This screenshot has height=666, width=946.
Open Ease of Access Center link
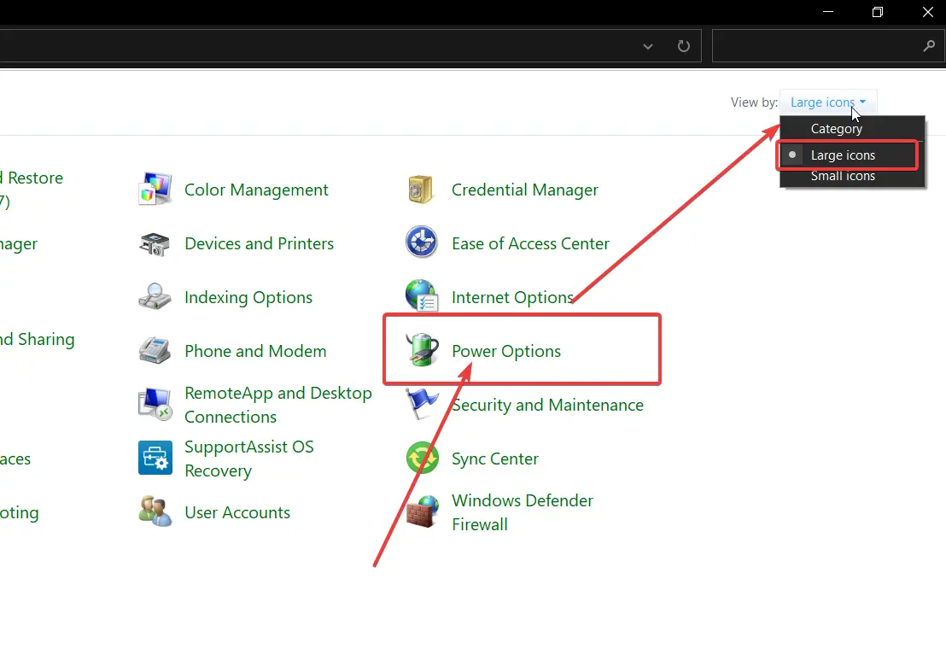click(x=530, y=243)
